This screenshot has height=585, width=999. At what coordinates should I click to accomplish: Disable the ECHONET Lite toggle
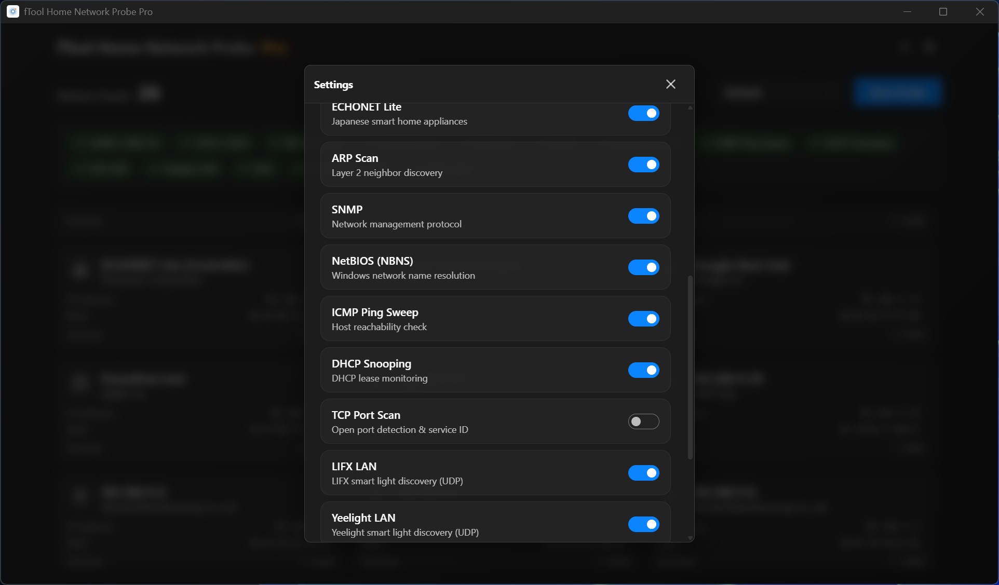643,113
